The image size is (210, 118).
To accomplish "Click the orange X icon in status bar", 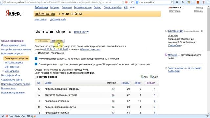I will coord(35,116).
